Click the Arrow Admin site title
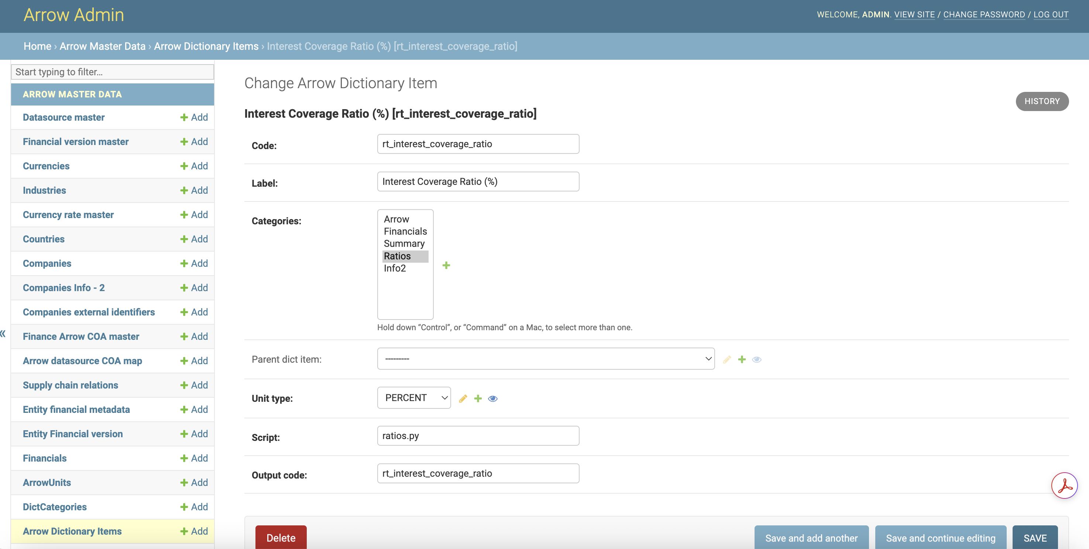Image resolution: width=1089 pixels, height=549 pixels. pos(73,15)
